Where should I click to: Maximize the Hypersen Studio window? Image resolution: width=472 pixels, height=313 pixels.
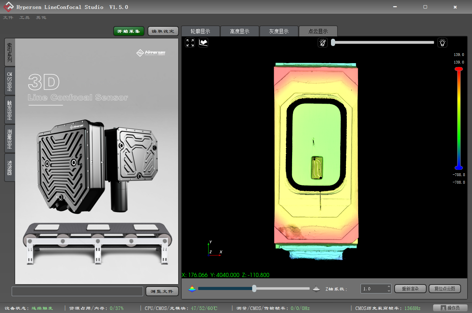425,7
